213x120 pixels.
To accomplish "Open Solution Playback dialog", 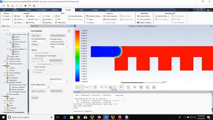I will pos(144,23).
